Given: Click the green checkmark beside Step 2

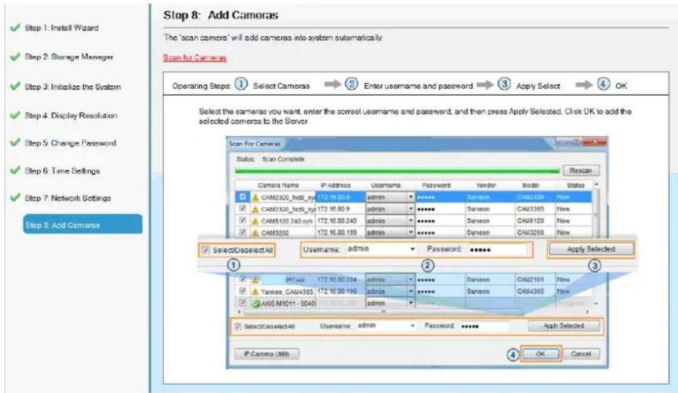Looking at the screenshot, I should [15, 57].
